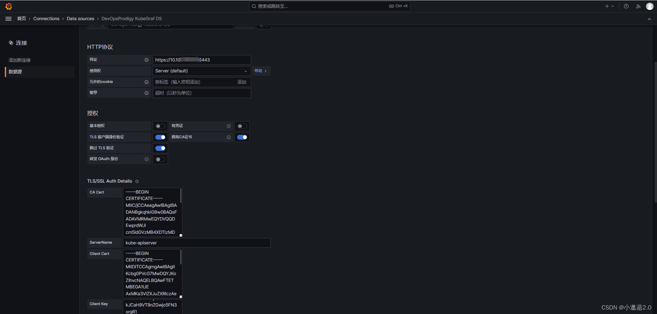Click DevOpsProdigy KubeGraf DS breadcrumb
This screenshot has width=657, height=314.
pos(132,18)
